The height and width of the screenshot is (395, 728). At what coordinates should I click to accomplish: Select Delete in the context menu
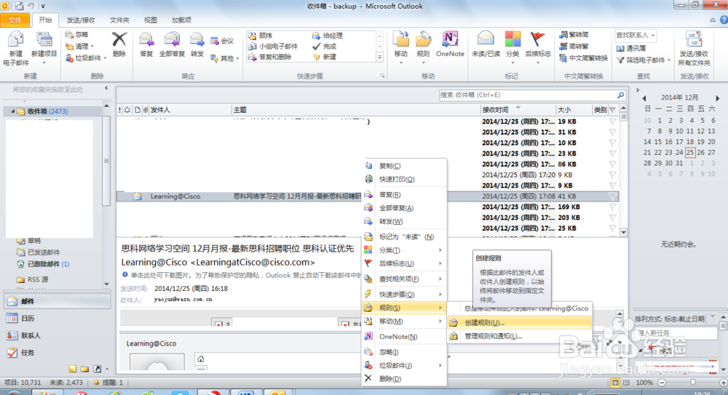point(404,379)
